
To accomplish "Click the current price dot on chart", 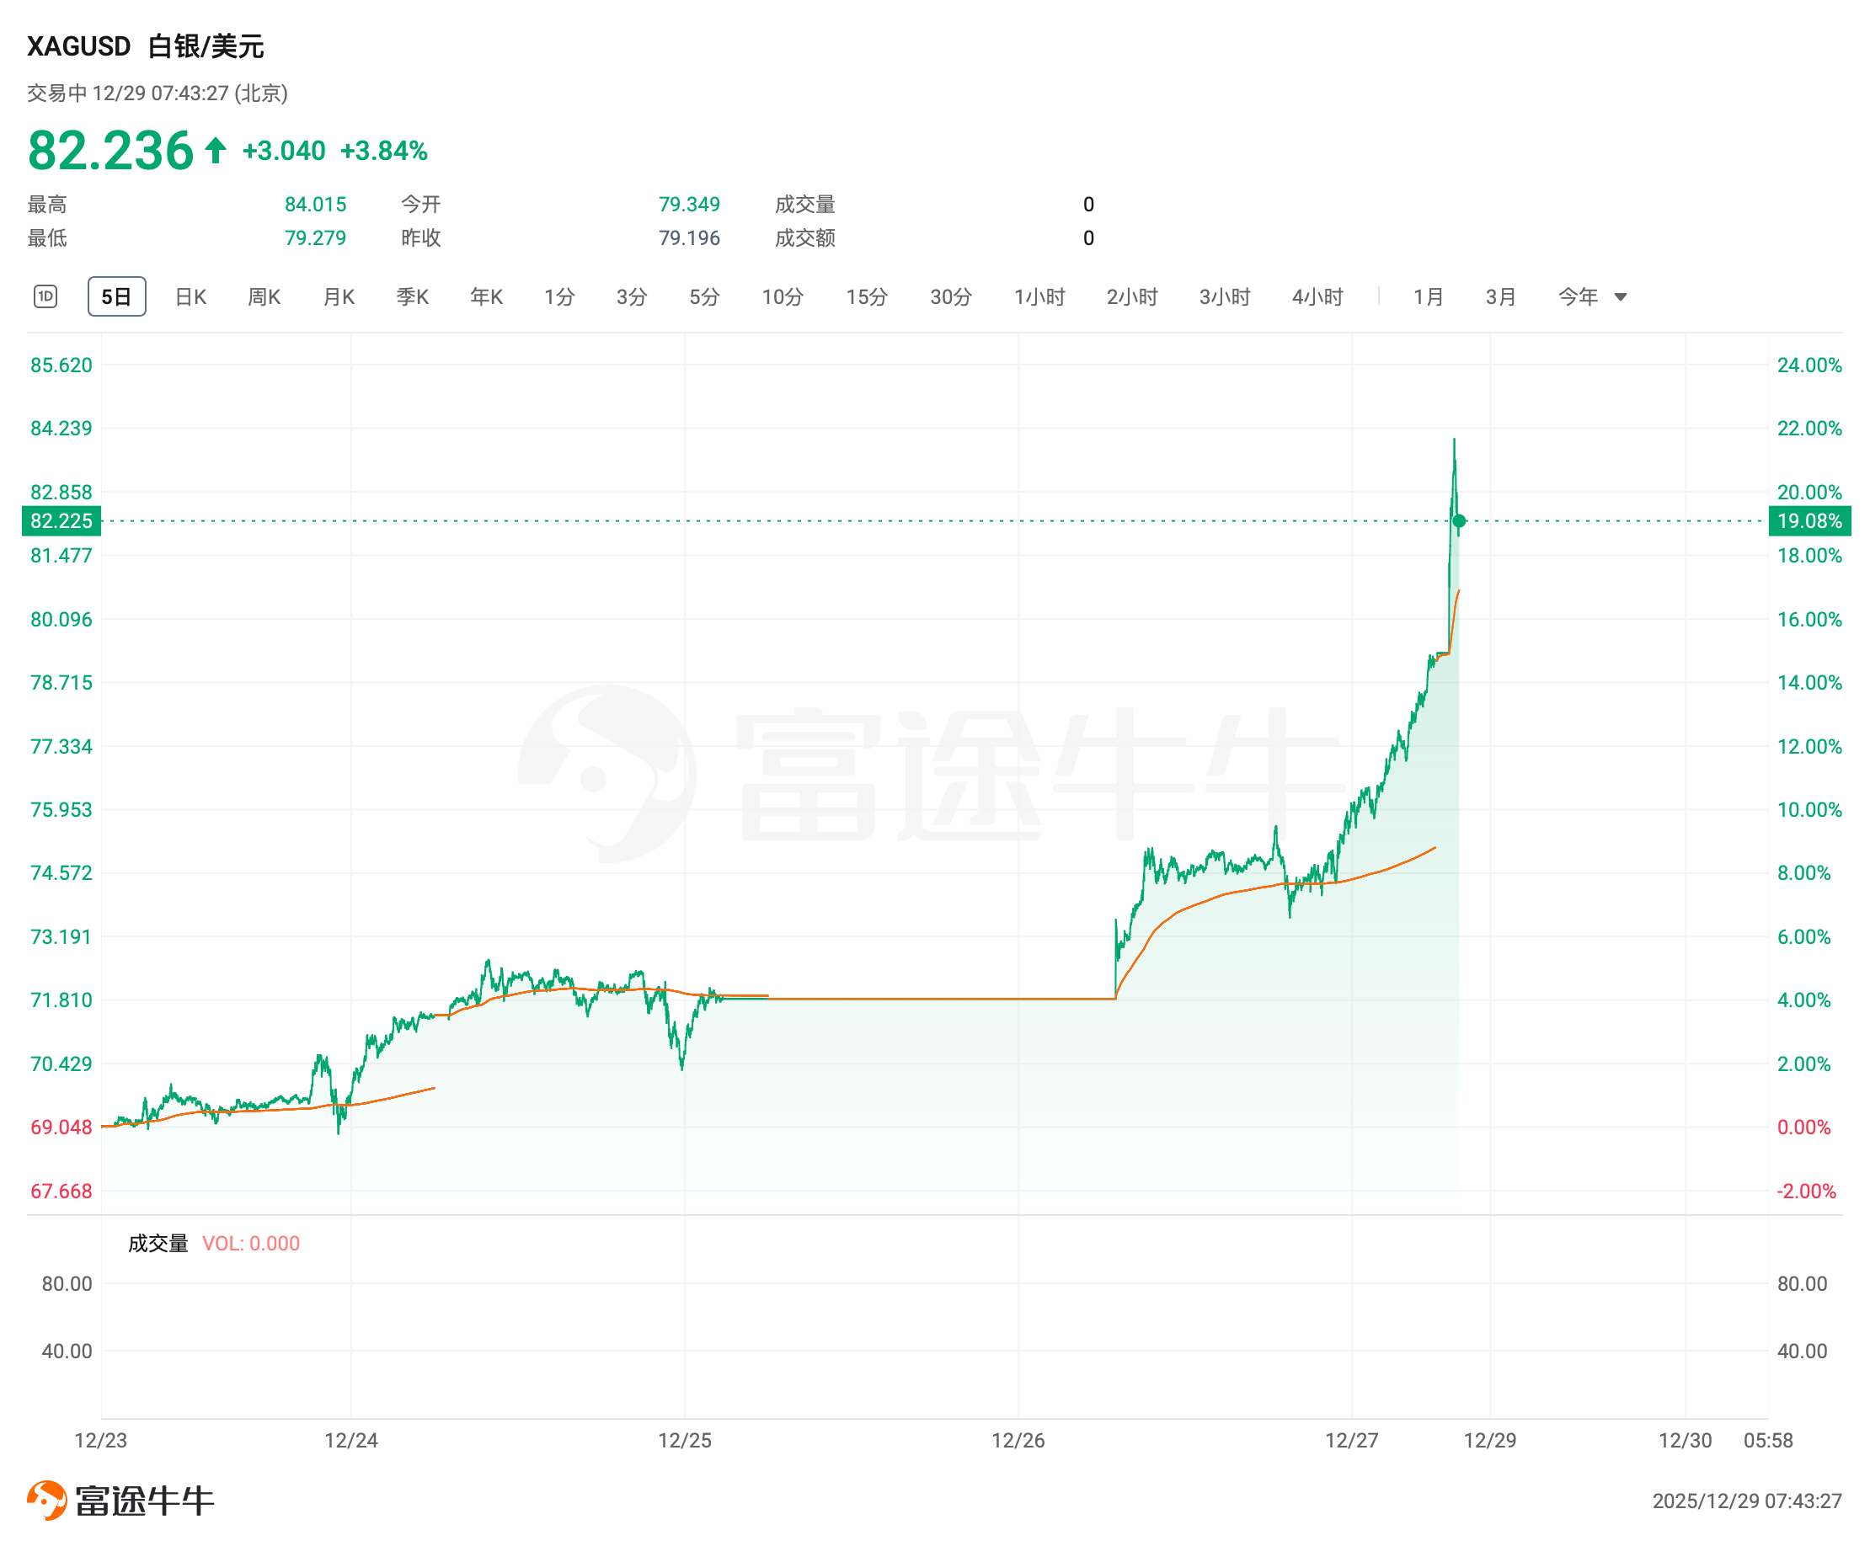I will pyautogui.click(x=1459, y=520).
